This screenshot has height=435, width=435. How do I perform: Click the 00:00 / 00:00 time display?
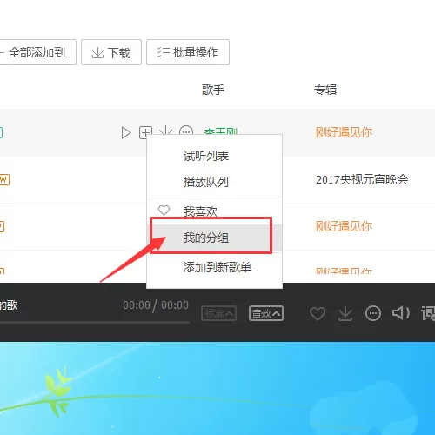pyautogui.click(x=156, y=305)
